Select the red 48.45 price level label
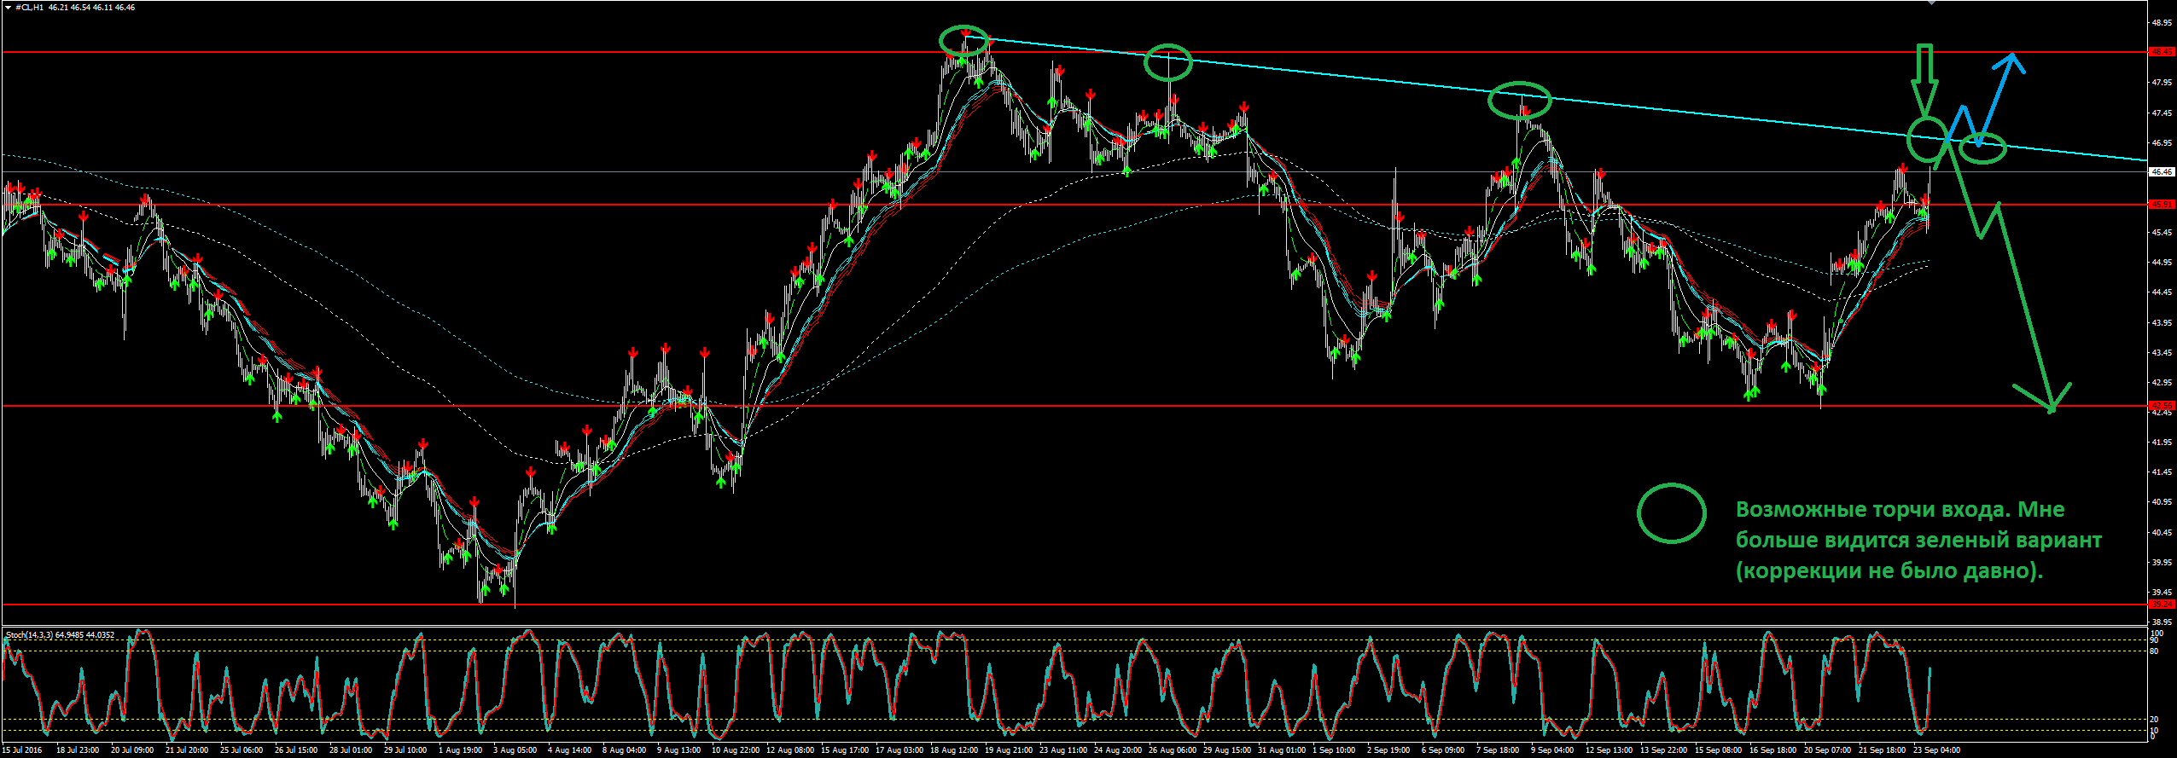2177x758 pixels. 2162,52
